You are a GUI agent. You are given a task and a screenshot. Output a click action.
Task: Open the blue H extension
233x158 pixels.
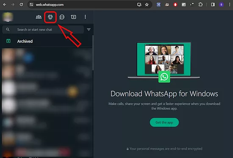pos(158,5)
